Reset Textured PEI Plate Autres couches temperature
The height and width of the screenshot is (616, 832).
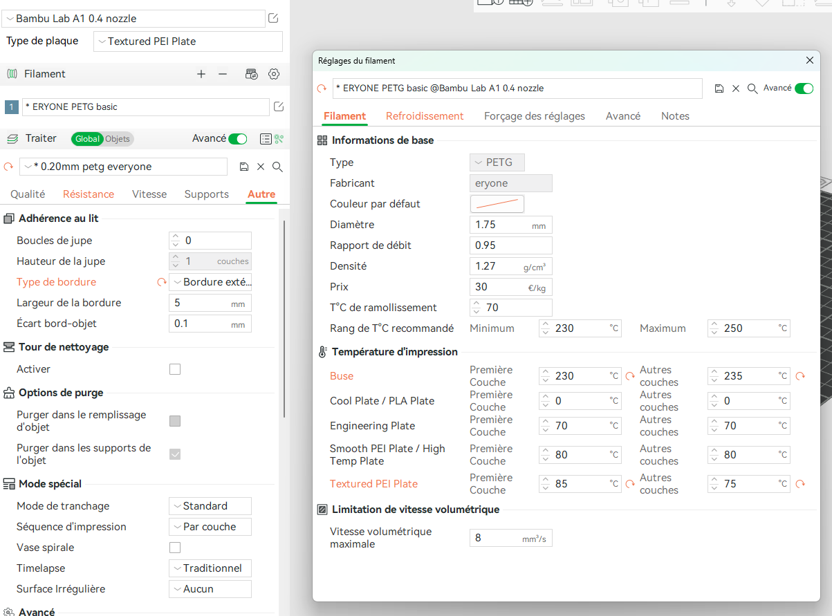coord(800,484)
